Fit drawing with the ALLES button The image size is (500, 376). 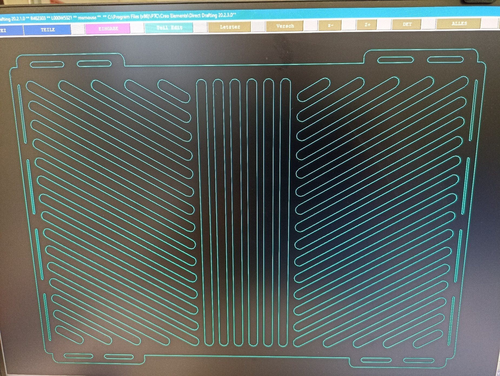pos(459,24)
